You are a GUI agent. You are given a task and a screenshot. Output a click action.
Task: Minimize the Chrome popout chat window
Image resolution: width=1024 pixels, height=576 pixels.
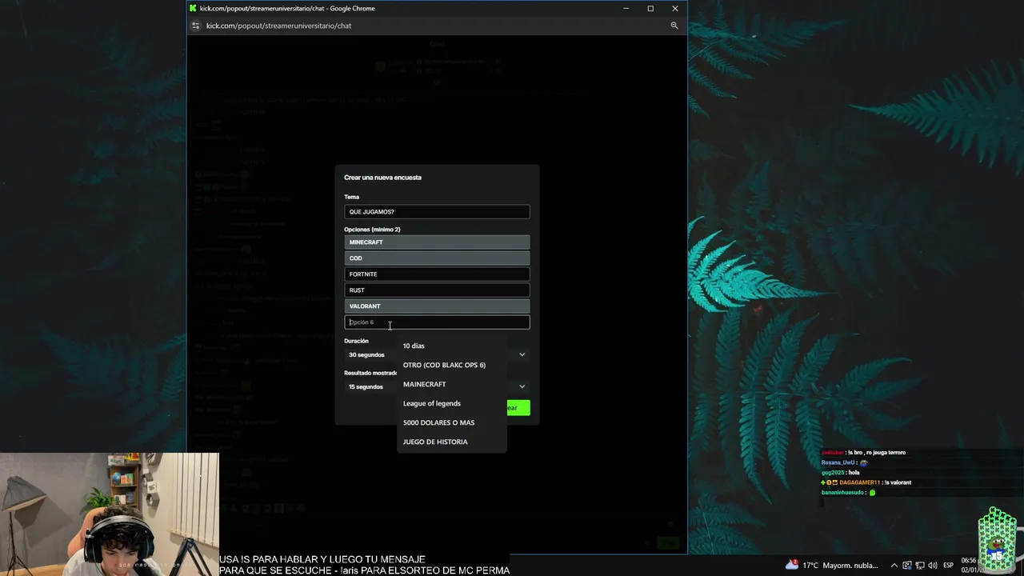626,8
